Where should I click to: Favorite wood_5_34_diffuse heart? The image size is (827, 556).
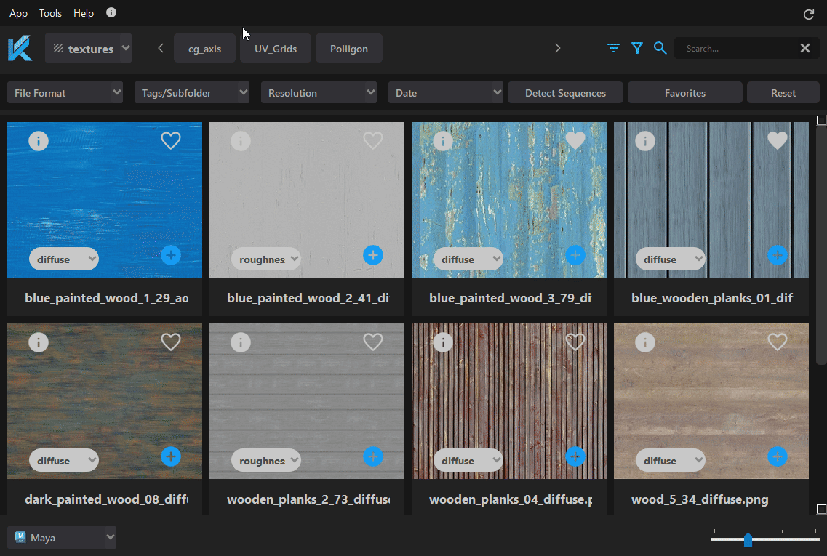coord(778,342)
